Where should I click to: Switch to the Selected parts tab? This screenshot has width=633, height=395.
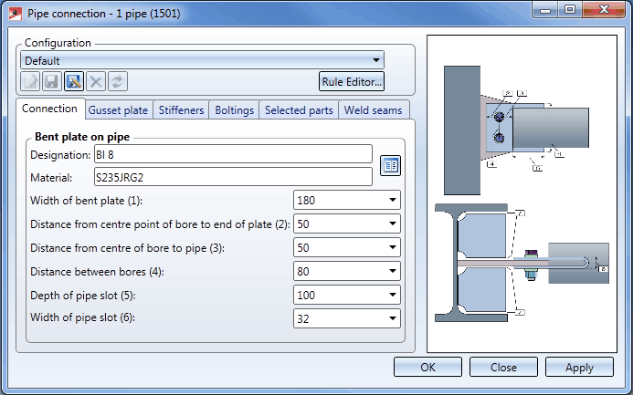click(x=299, y=110)
